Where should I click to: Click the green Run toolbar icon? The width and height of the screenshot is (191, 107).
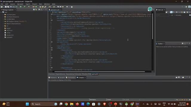pos(21,7)
